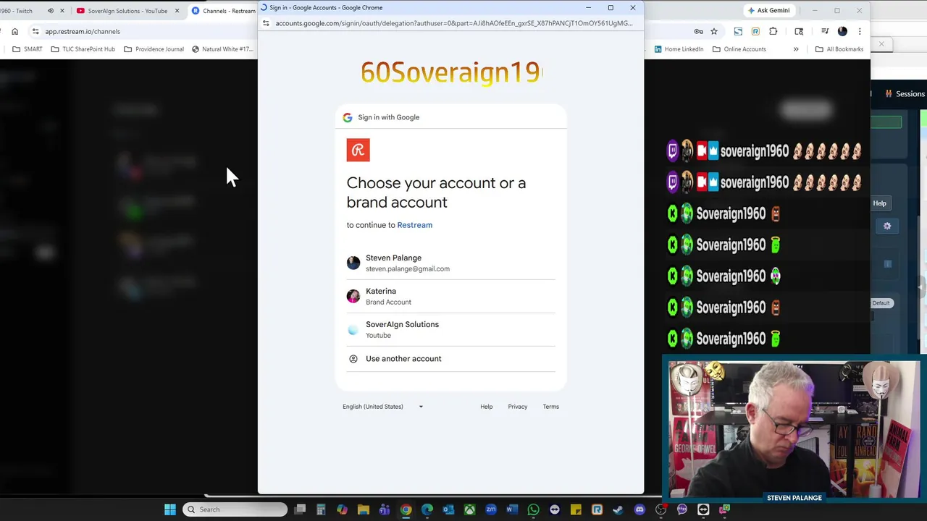The image size is (927, 521).
Task: Open Discord from taskbar
Action: (639, 509)
